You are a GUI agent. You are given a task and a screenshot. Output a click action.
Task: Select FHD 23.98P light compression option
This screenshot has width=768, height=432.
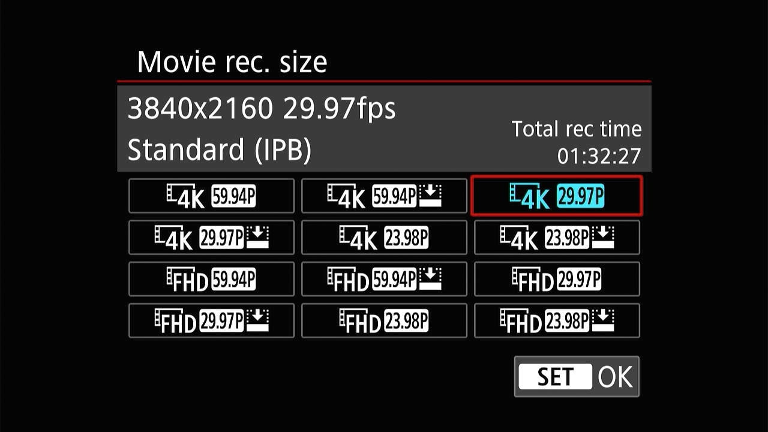(x=557, y=320)
